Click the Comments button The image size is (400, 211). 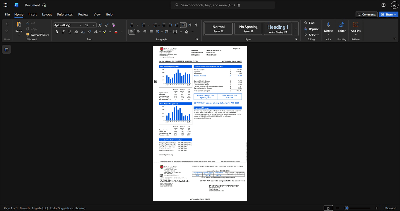point(367,14)
